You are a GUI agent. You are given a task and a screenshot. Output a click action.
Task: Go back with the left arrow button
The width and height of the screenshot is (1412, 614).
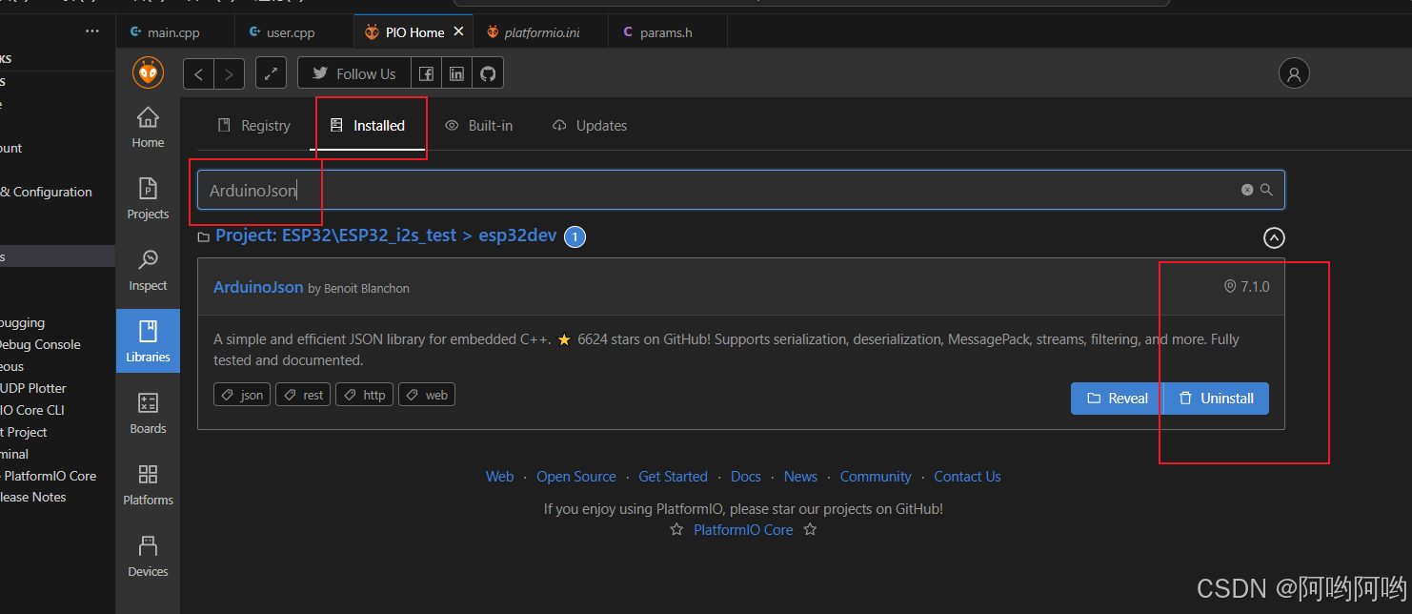click(198, 73)
